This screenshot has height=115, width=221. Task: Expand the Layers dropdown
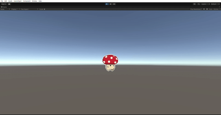(x=206, y=4)
